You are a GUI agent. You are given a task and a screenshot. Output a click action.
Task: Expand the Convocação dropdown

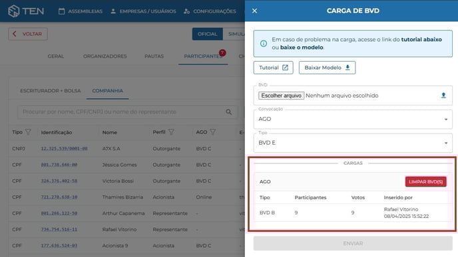click(x=353, y=119)
